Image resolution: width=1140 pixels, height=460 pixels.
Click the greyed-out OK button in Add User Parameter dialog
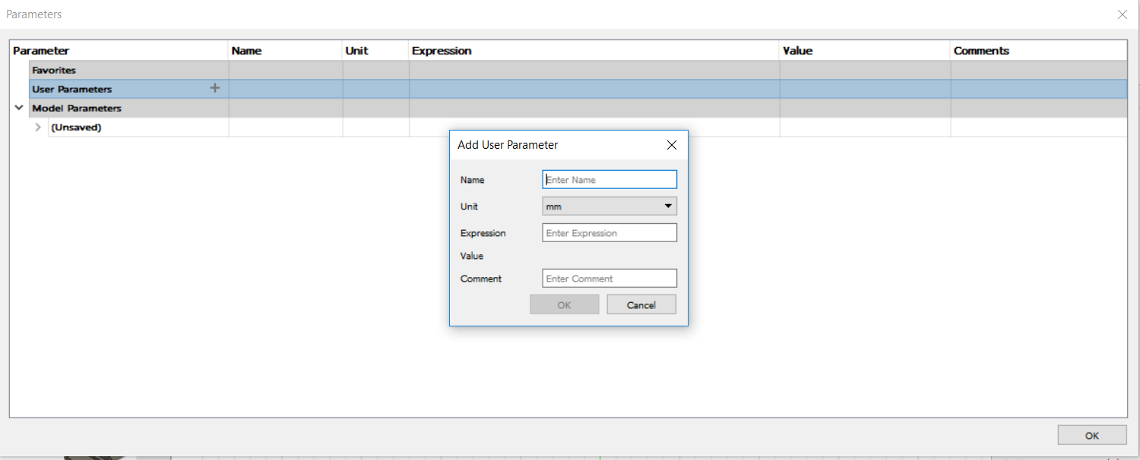coord(564,304)
